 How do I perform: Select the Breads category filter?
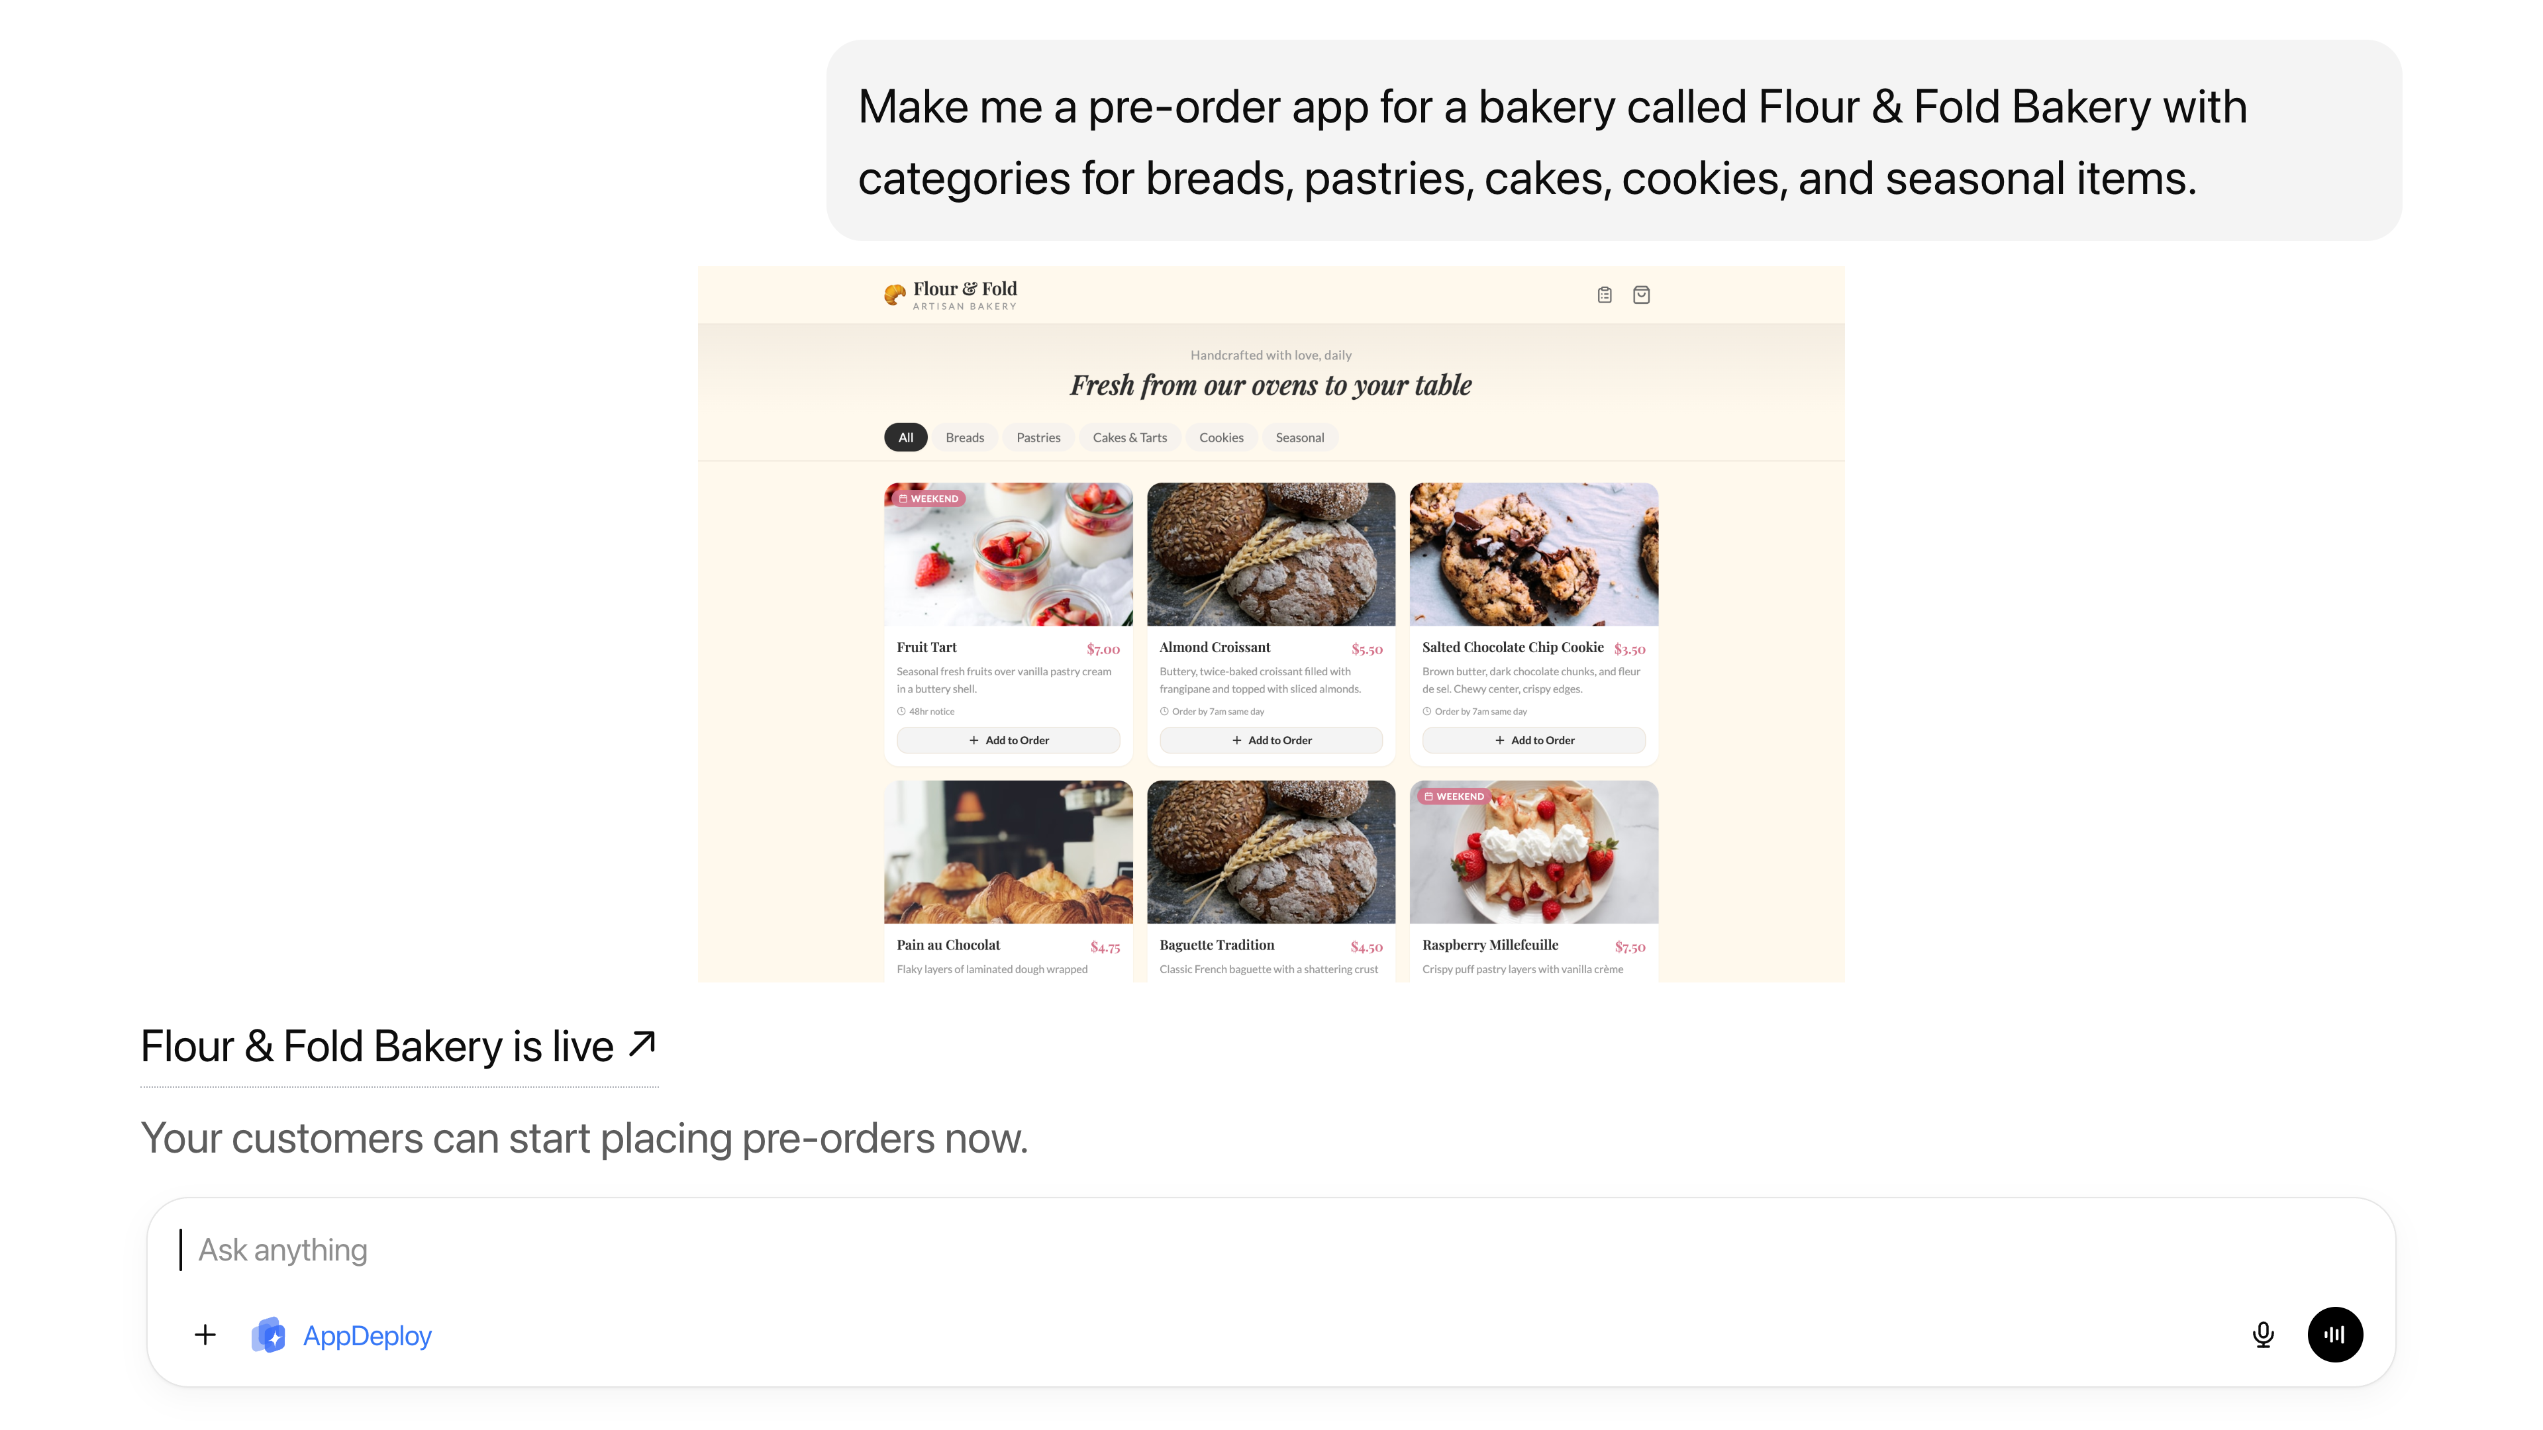[964, 437]
